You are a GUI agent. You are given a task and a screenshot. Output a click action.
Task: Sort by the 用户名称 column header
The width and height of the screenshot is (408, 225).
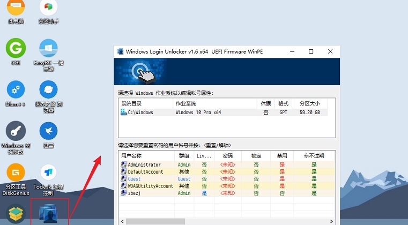point(146,155)
